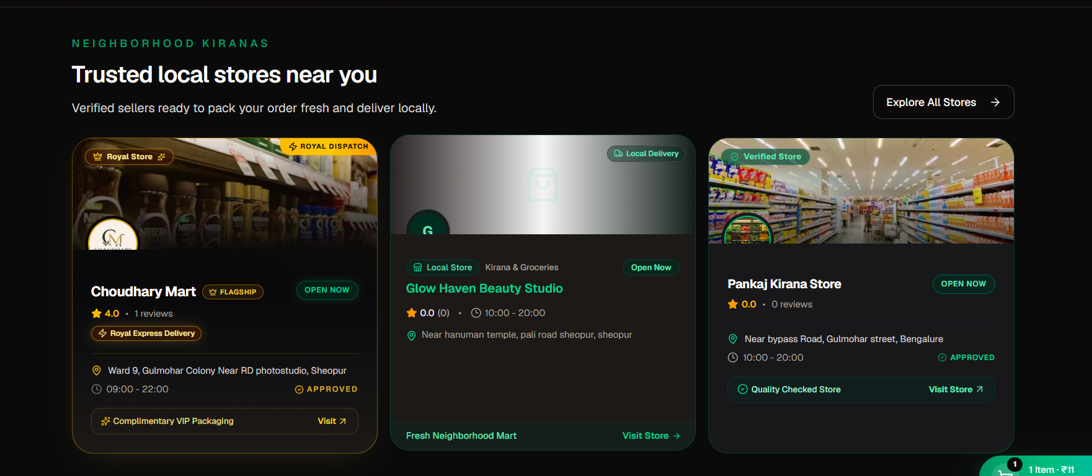This screenshot has width=1092, height=476.
Task: Click the supermarket aisle banner image
Action: (861, 191)
